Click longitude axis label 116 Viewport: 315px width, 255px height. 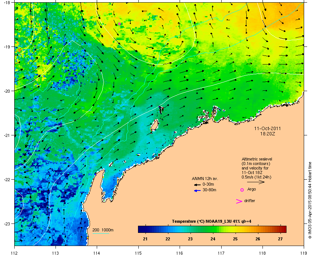[x=180, y=253]
